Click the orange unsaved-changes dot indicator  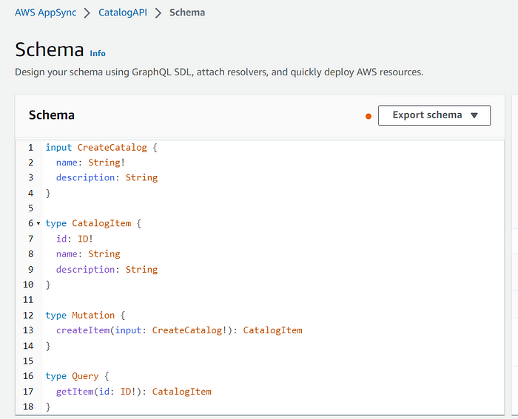pos(369,116)
